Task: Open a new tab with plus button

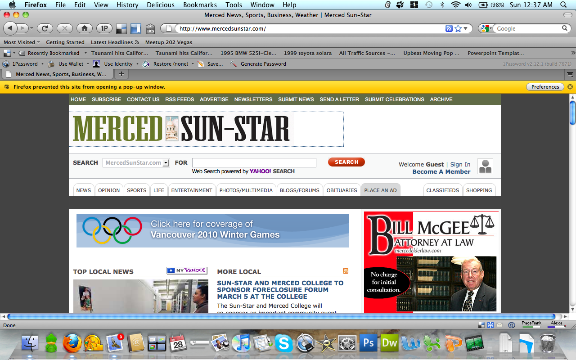Action: click(121, 74)
